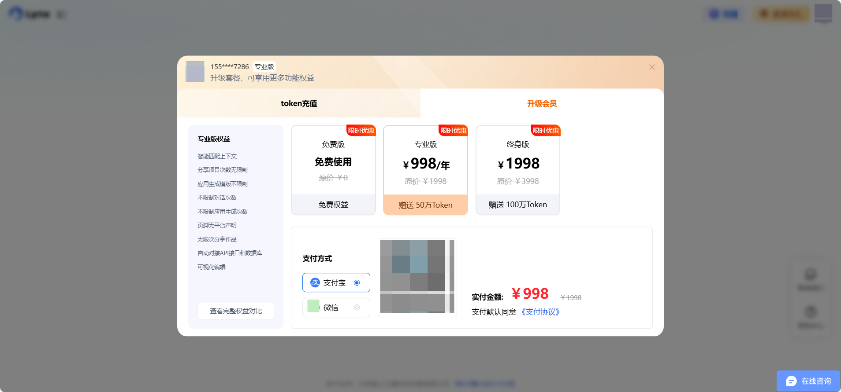Screen dimensions: 841x392
Task: Click 无限次分享作品 benefit text
Action: (217, 239)
